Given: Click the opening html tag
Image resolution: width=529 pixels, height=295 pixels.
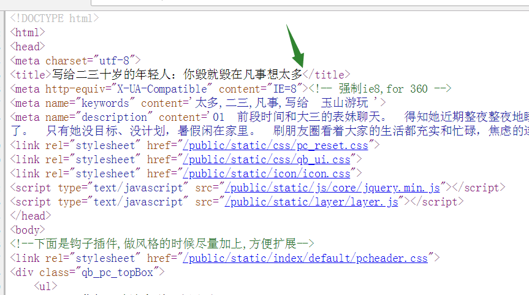Looking at the screenshot, I should coord(28,33).
